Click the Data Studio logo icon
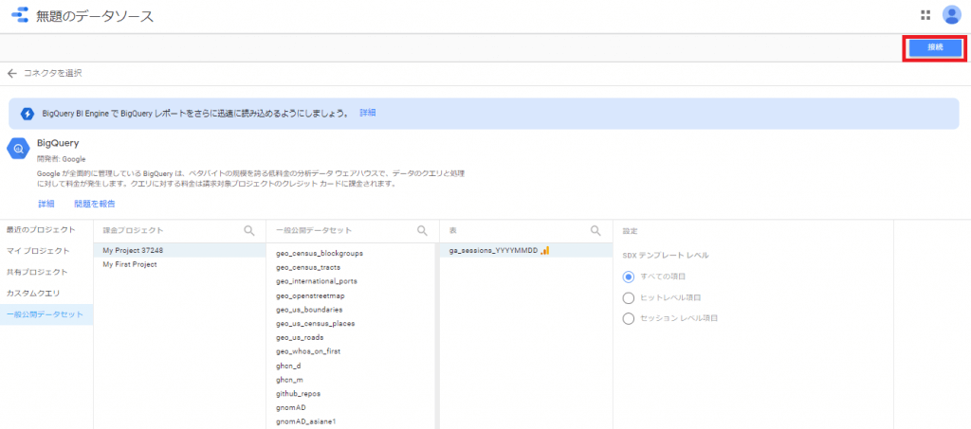 20,15
